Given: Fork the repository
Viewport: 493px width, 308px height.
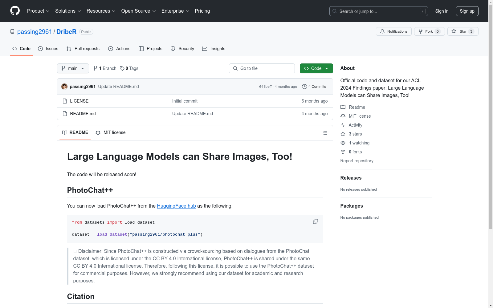Looking at the screenshot, I should click(x=430, y=31).
